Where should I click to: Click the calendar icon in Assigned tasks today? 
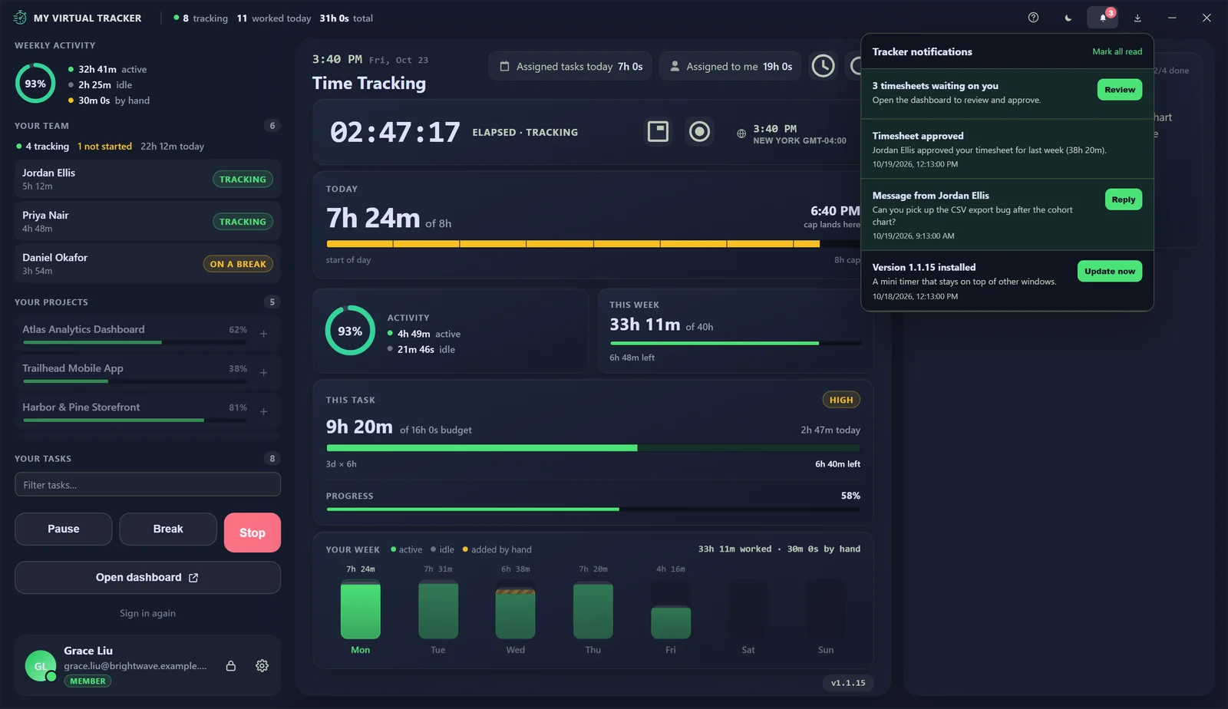point(504,66)
